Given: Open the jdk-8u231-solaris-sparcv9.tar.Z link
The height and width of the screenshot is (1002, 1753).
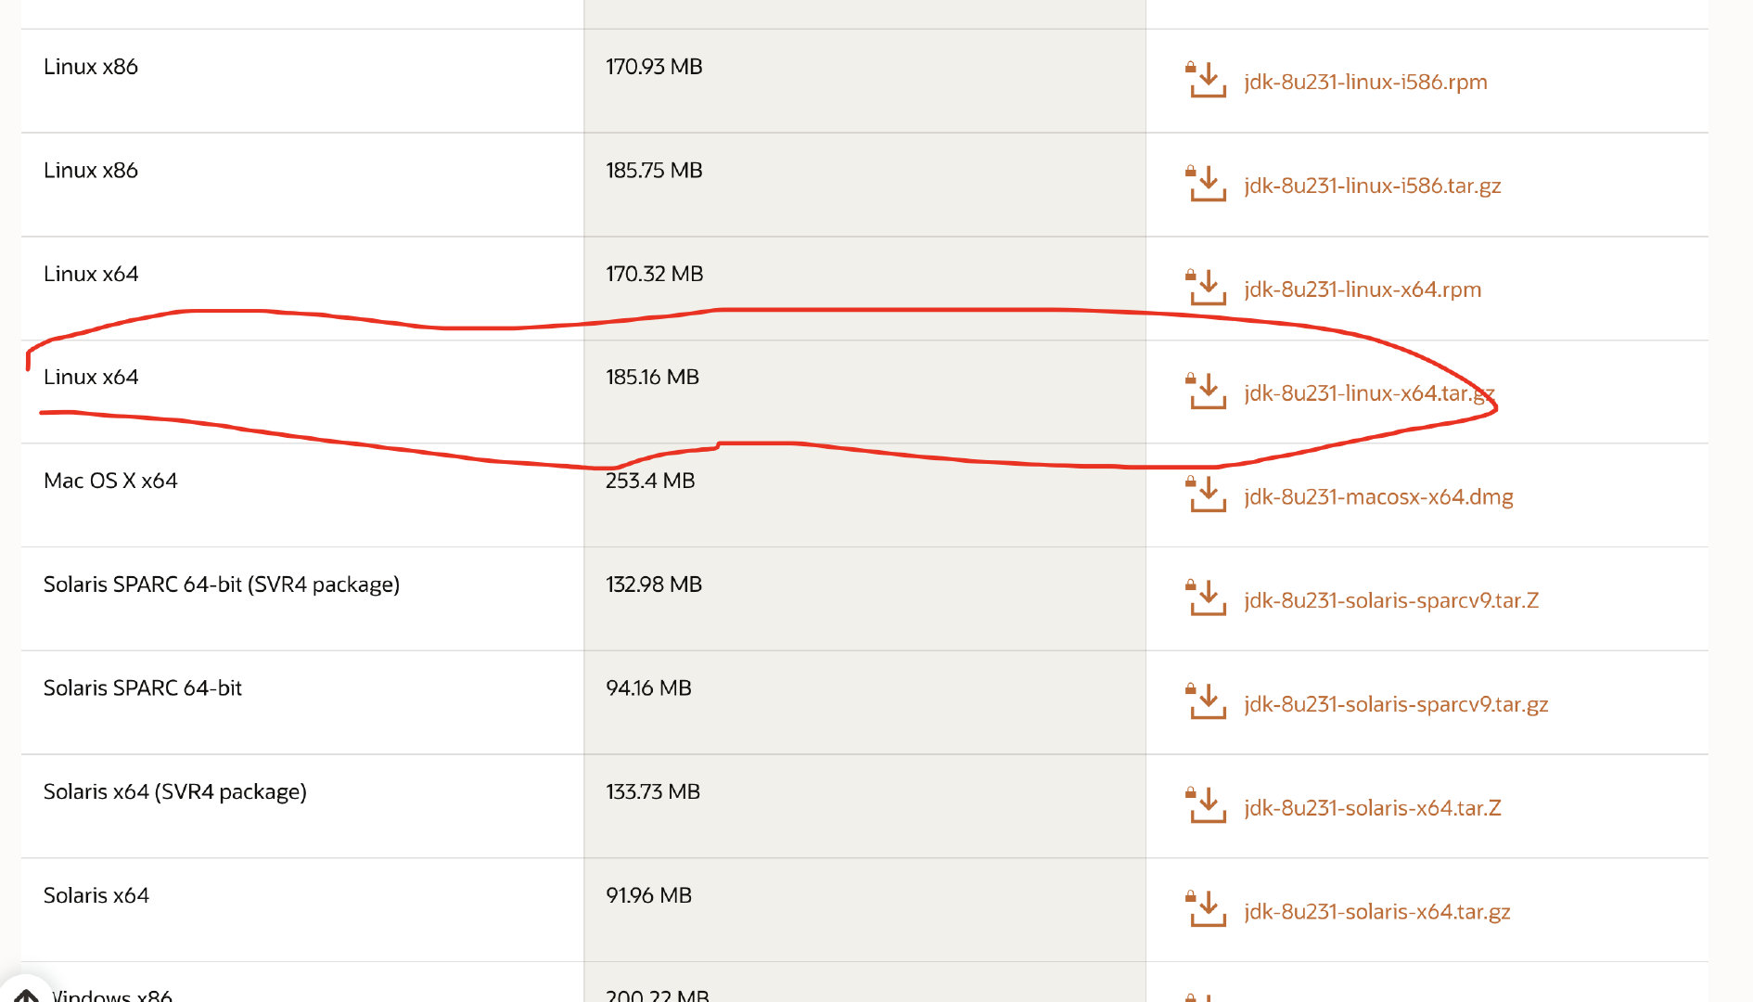Looking at the screenshot, I should point(1391,600).
